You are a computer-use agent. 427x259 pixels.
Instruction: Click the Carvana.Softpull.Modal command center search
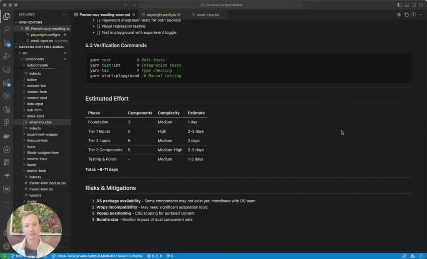click(x=221, y=5)
